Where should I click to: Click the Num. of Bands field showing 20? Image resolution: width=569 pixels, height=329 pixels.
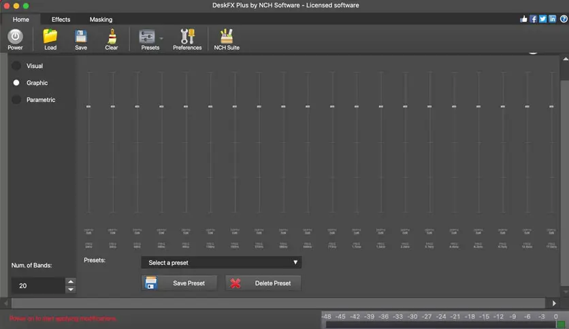pyautogui.click(x=38, y=285)
